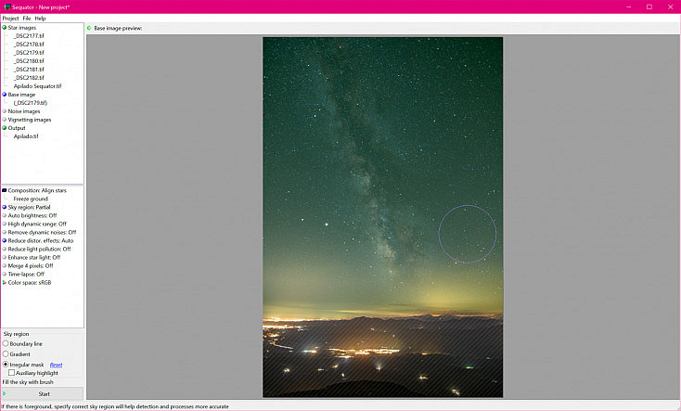Select the _DSC2177.tif star image
This screenshot has height=411, width=681.
click(29, 35)
